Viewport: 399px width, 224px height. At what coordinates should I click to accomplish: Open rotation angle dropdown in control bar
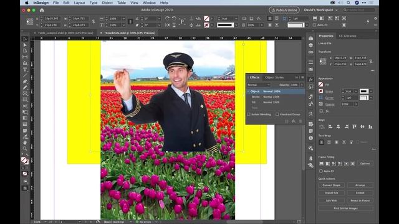click(159, 19)
